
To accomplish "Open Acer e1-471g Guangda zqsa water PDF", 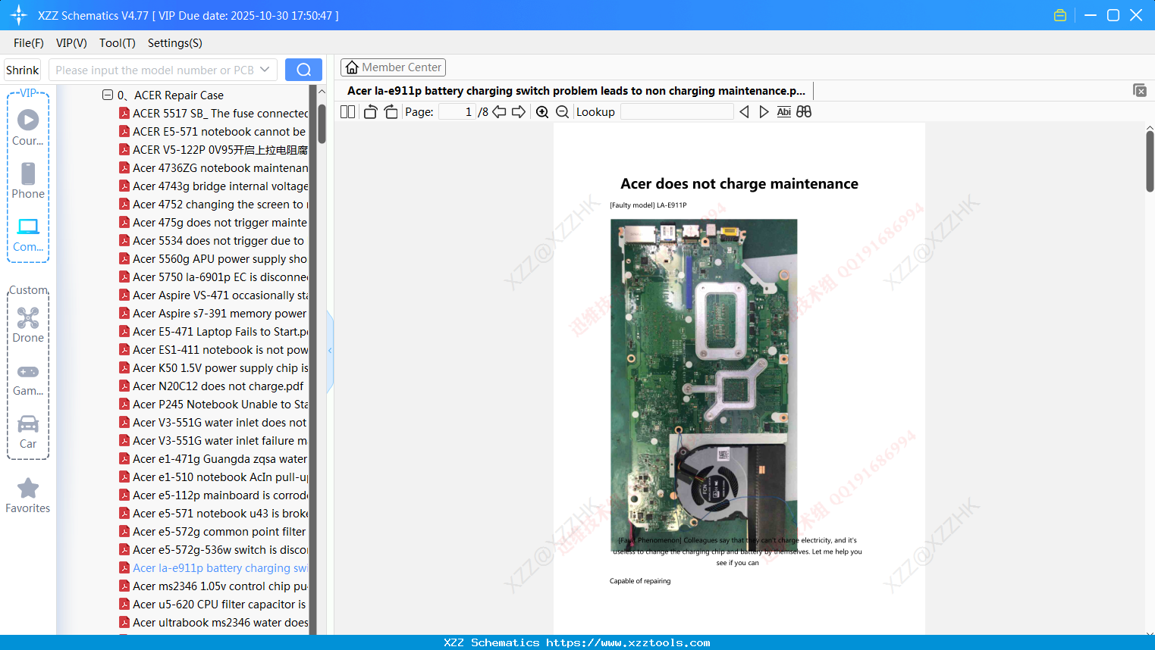I will tap(213, 459).
